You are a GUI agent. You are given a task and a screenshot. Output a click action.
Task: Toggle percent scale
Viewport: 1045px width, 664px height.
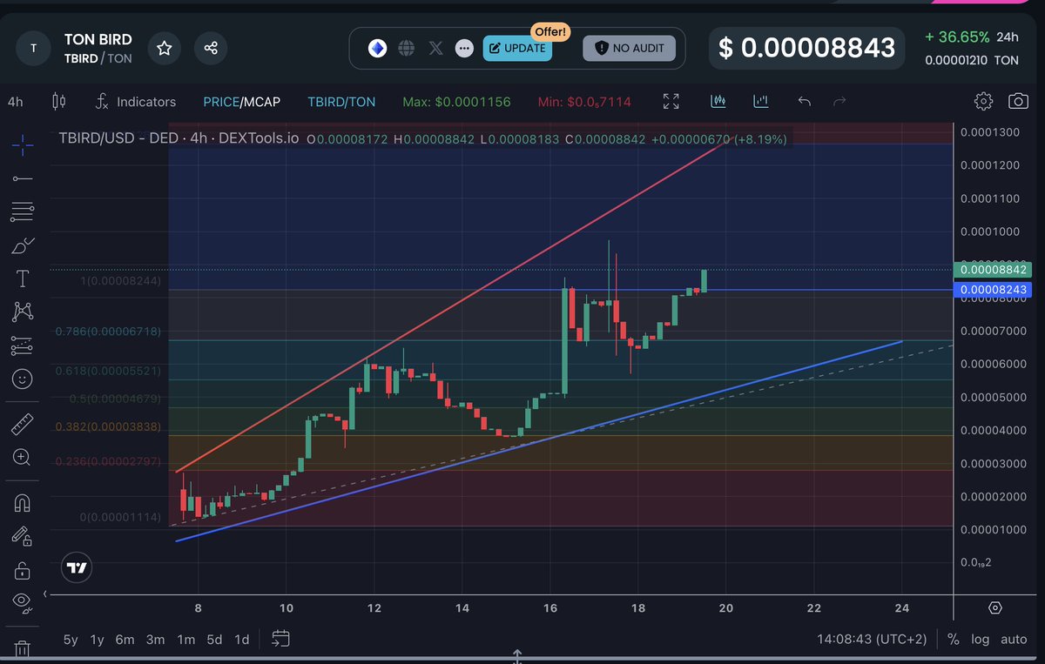pos(954,640)
